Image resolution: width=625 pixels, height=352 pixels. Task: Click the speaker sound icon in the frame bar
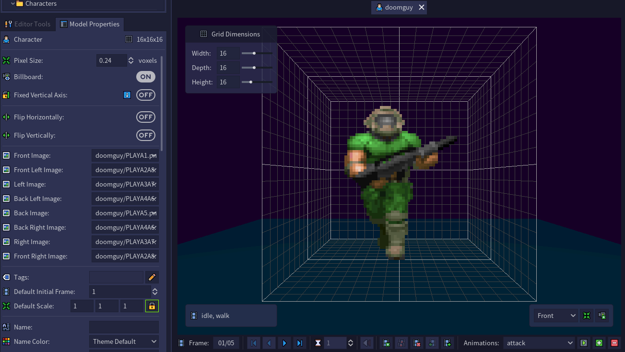(x=367, y=343)
